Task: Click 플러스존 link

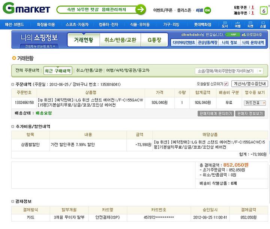Action: tap(184, 10)
